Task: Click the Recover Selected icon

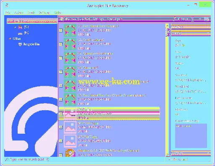Action: pos(62,19)
